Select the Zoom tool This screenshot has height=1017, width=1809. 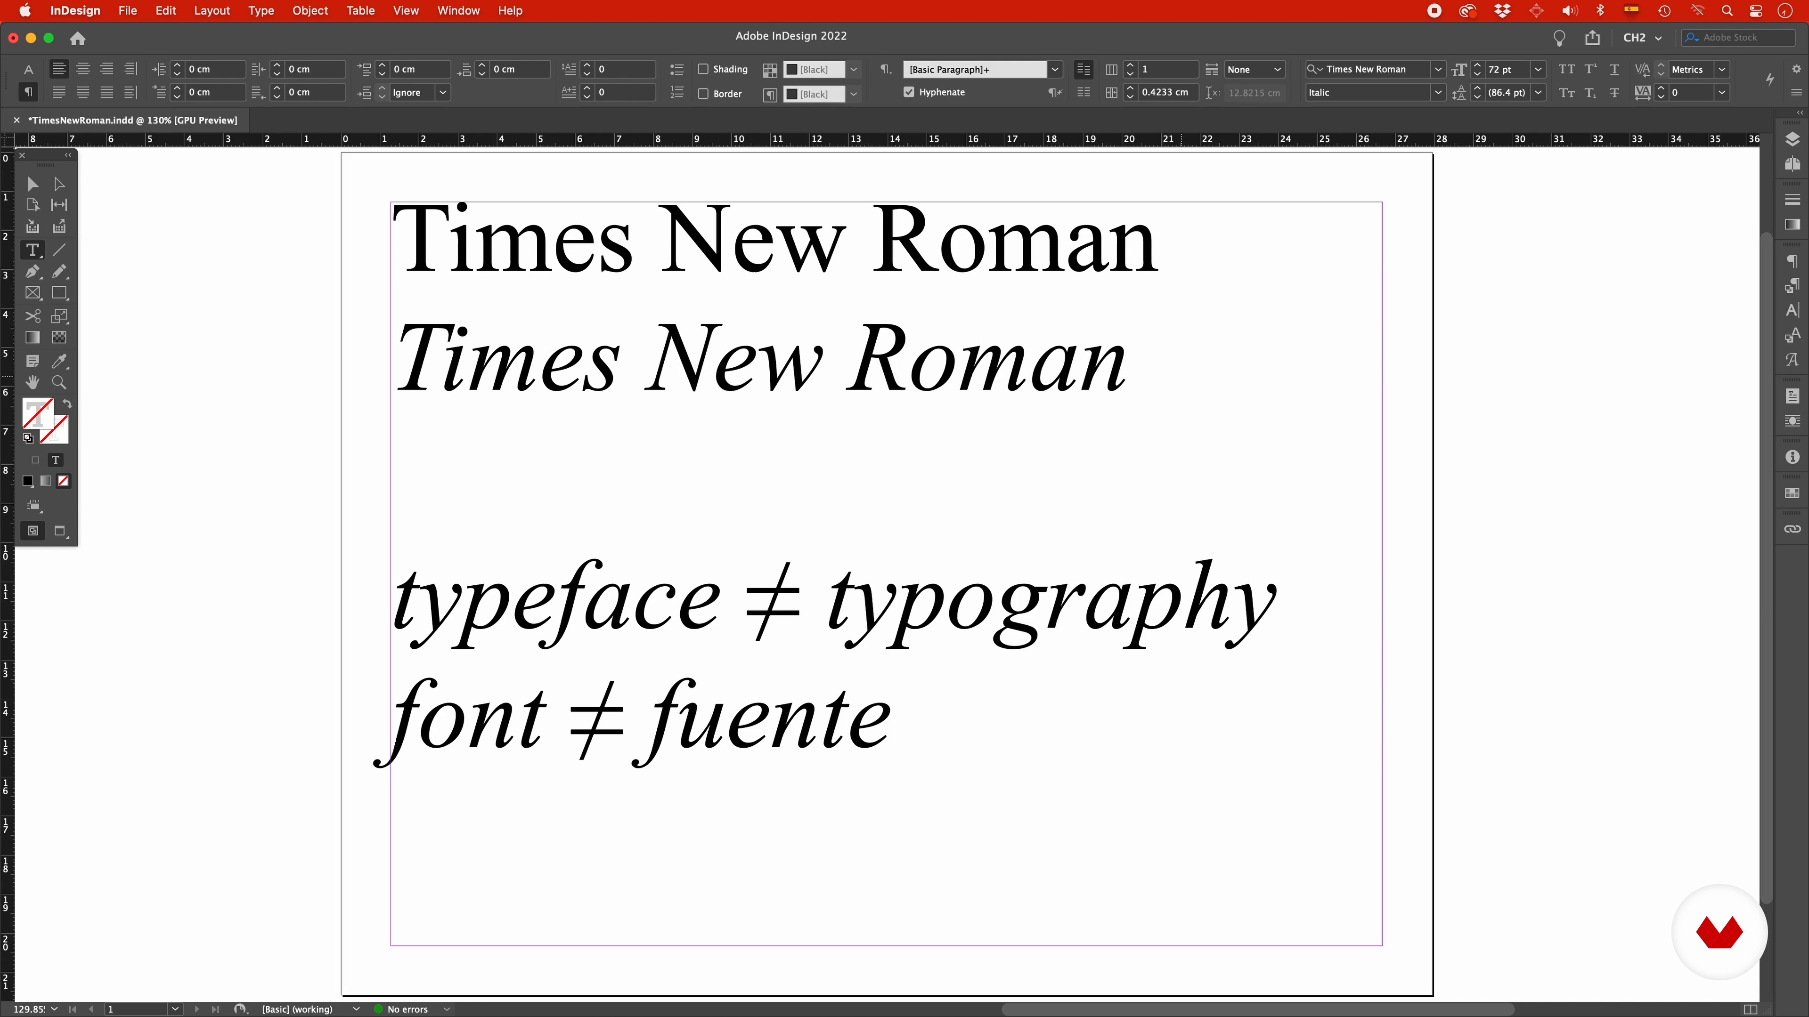point(60,382)
